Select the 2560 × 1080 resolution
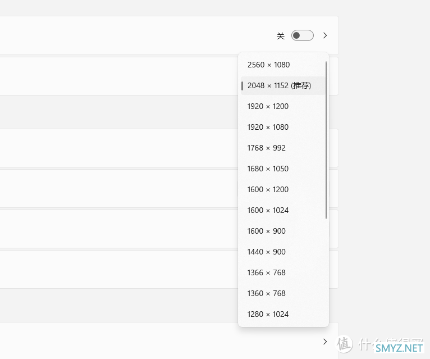 (x=283, y=65)
